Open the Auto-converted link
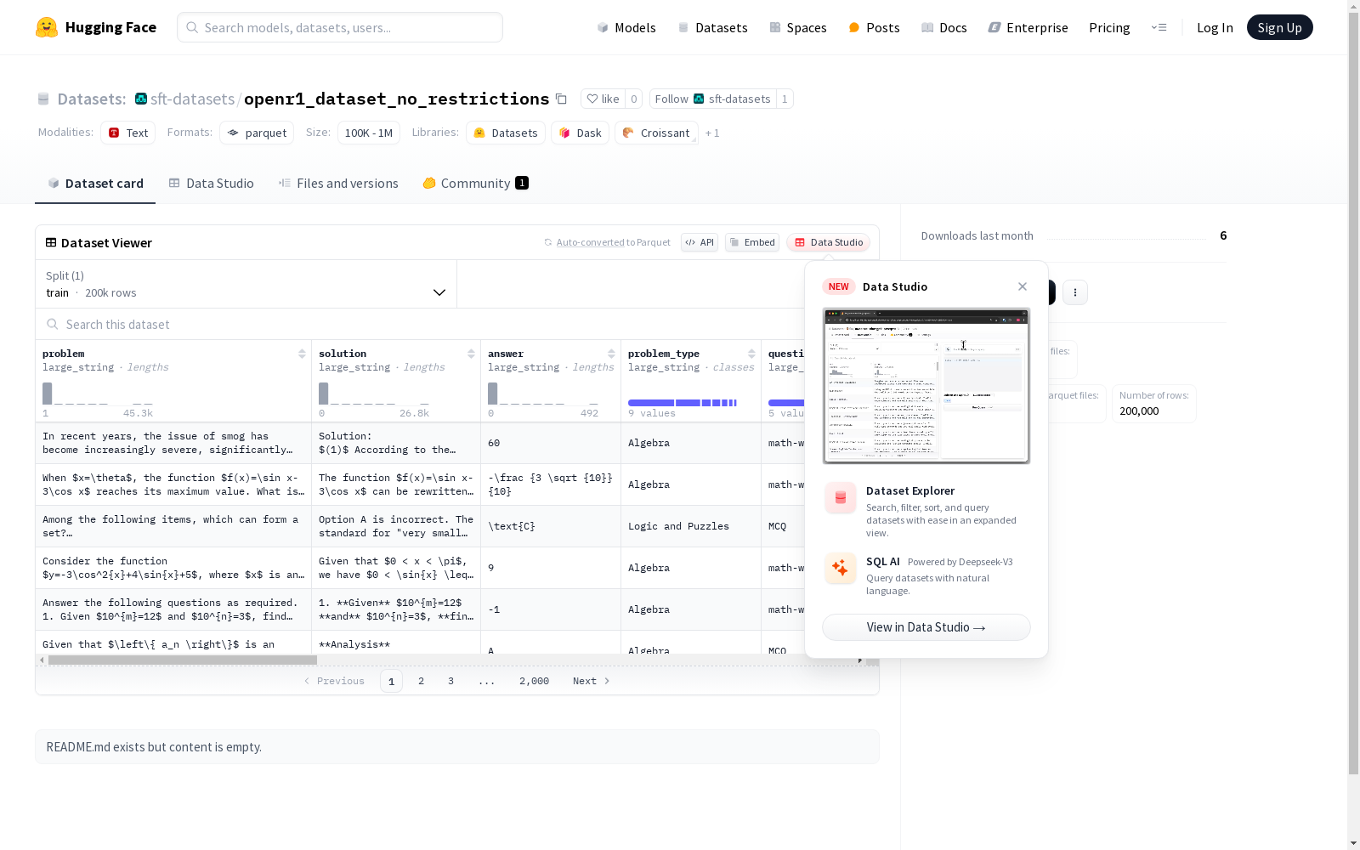The image size is (1360, 850). tap(591, 242)
